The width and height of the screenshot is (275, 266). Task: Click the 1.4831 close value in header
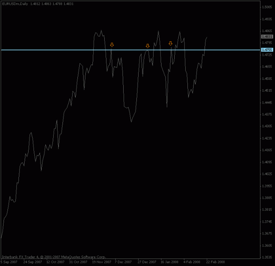(x=68, y=4)
